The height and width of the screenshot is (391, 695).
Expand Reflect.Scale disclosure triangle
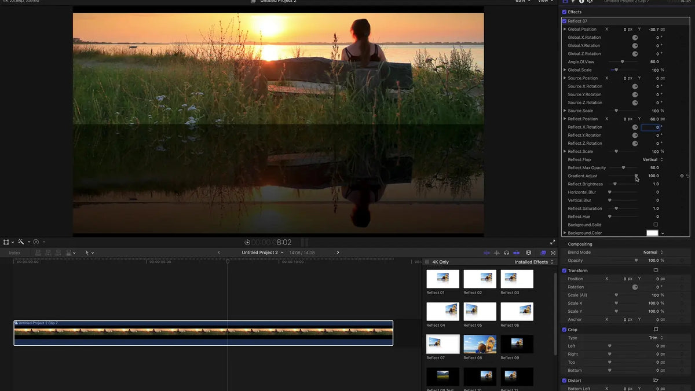click(565, 151)
